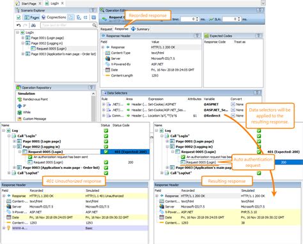Open the Response tab

point(121,29)
